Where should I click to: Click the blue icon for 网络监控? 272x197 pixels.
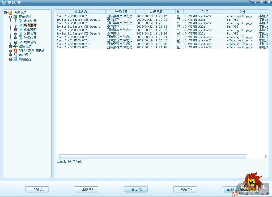pyautogui.click(x=15, y=59)
